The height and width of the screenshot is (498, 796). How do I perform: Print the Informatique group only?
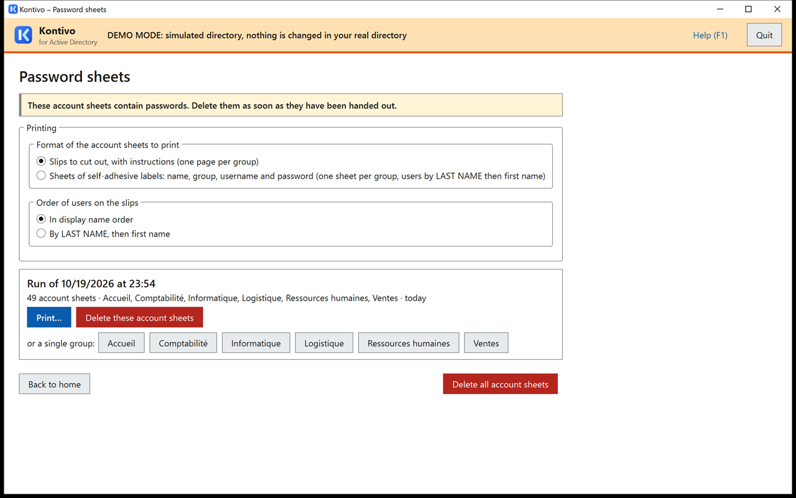(256, 343)
